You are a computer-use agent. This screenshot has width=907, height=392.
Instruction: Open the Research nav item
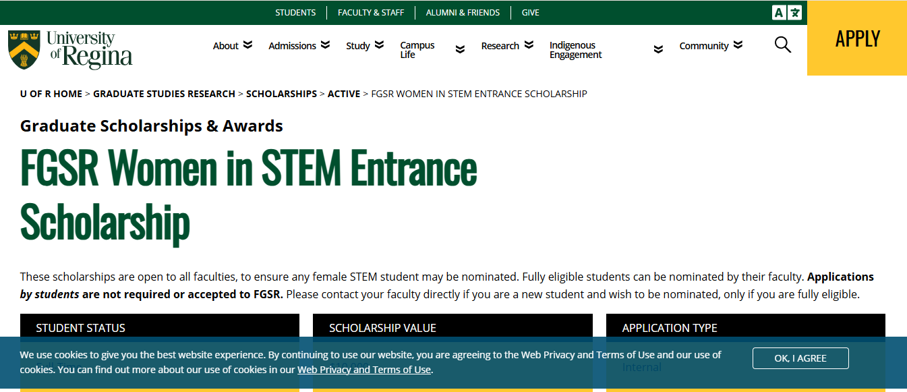pyautogui.click(x=500, y=46)
